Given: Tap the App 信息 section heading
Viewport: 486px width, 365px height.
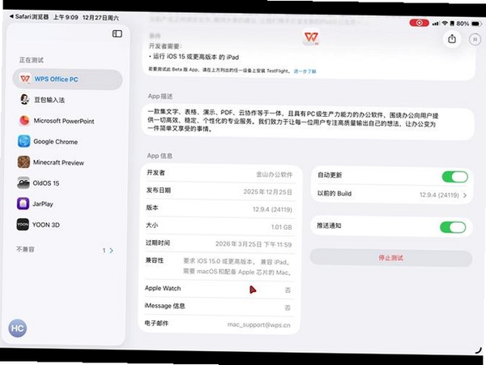Looking at the screenshot, I should point(160,156).
